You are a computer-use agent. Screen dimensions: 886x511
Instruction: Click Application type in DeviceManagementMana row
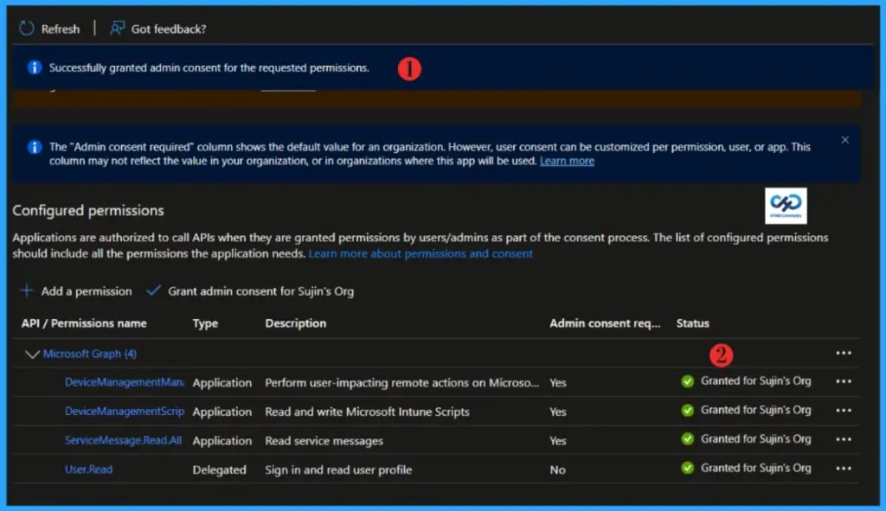tap(222, 383)
